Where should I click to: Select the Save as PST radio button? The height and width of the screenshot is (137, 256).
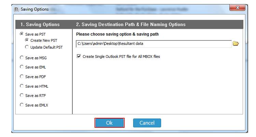pos(22,34)
